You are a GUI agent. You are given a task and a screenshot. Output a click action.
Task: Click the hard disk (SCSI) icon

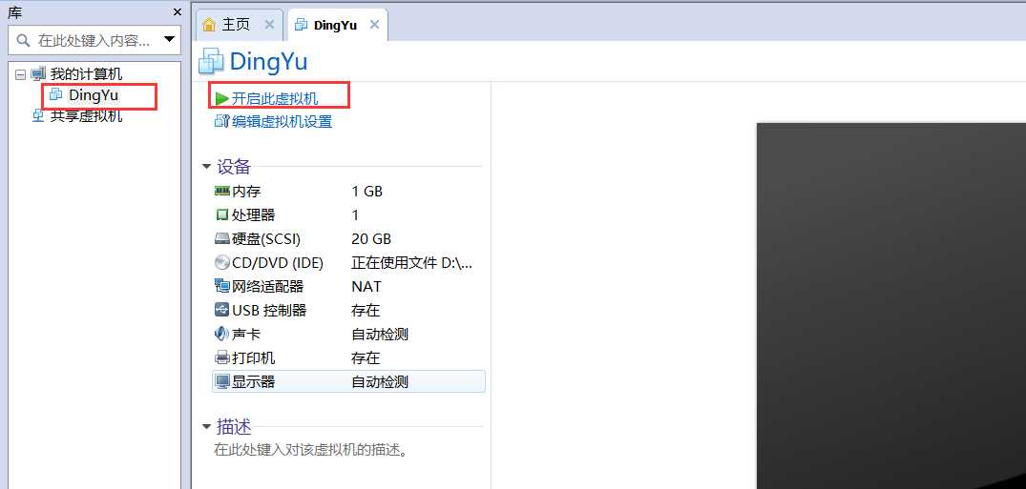[x=221, y=238]
